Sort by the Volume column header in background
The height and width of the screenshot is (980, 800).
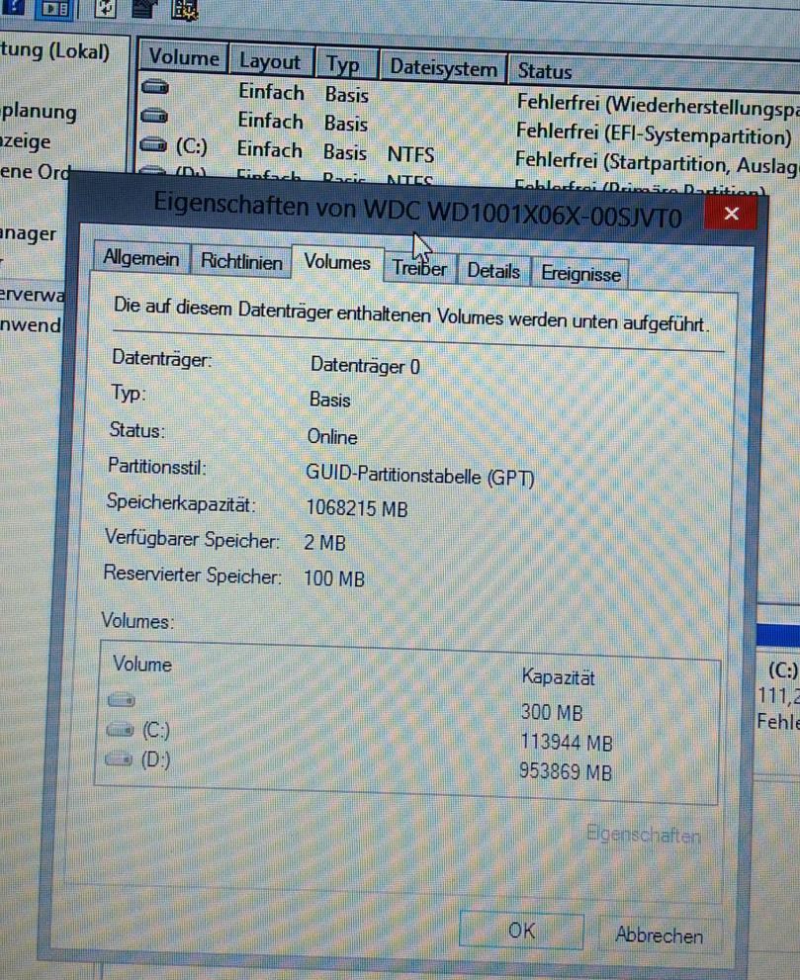(x=184, y=57)
